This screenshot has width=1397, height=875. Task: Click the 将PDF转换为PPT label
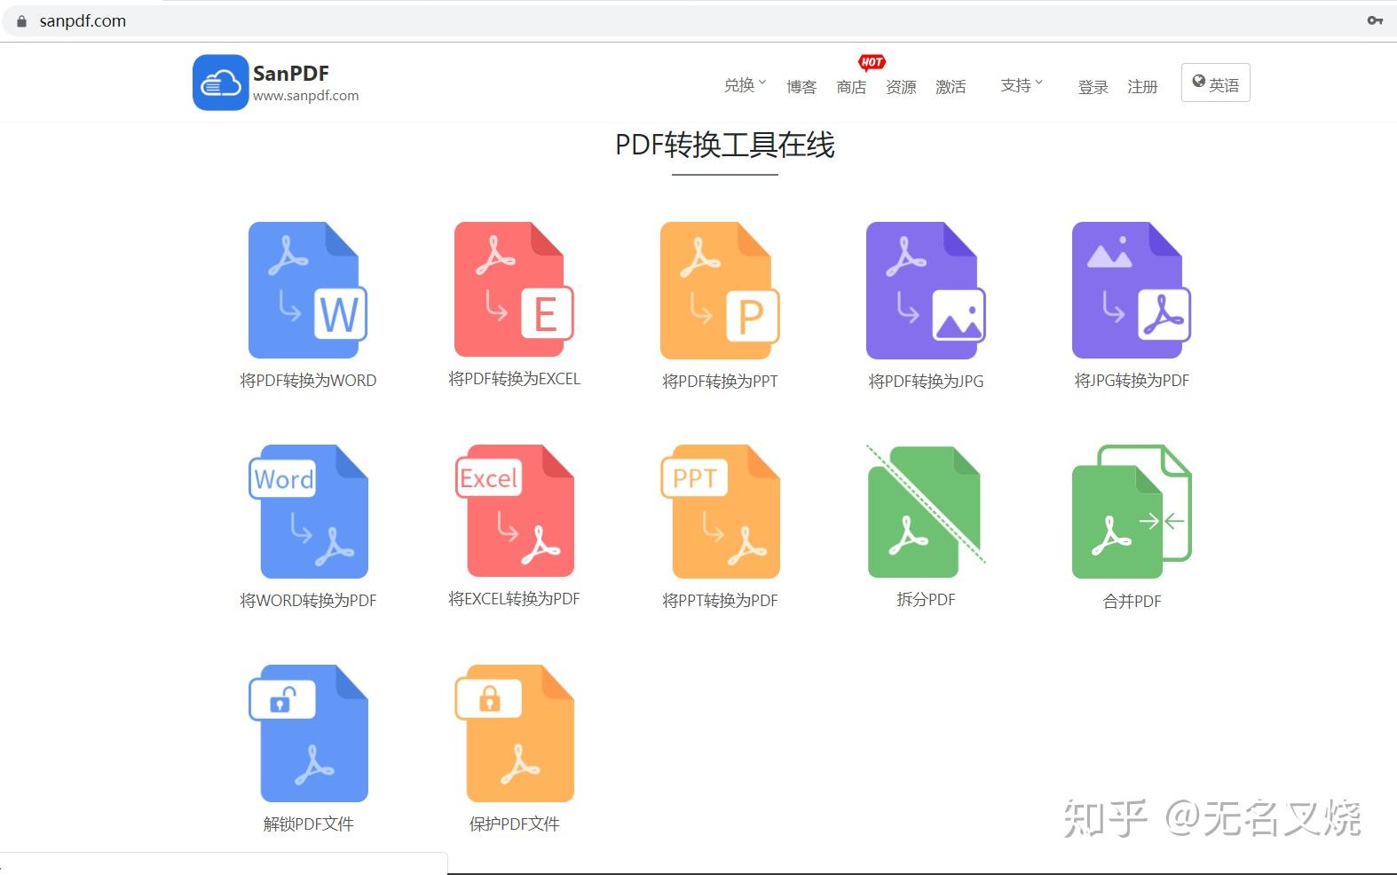click(x=720, y=381)
